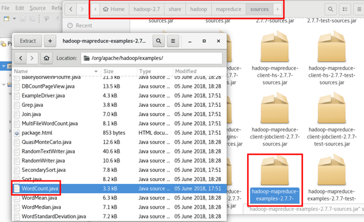This screenshot has width=364, height=222.
Task: Open Eclipse New dropdown arrow
Action: (x=14, y=19)
